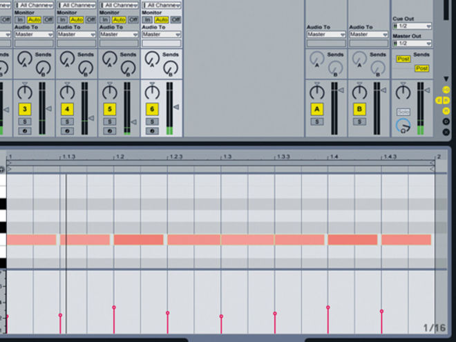Open Return B Audio To dropdown
Image resolution: width=456 pixels, height=342 pixels.
(x=368, y=34)
